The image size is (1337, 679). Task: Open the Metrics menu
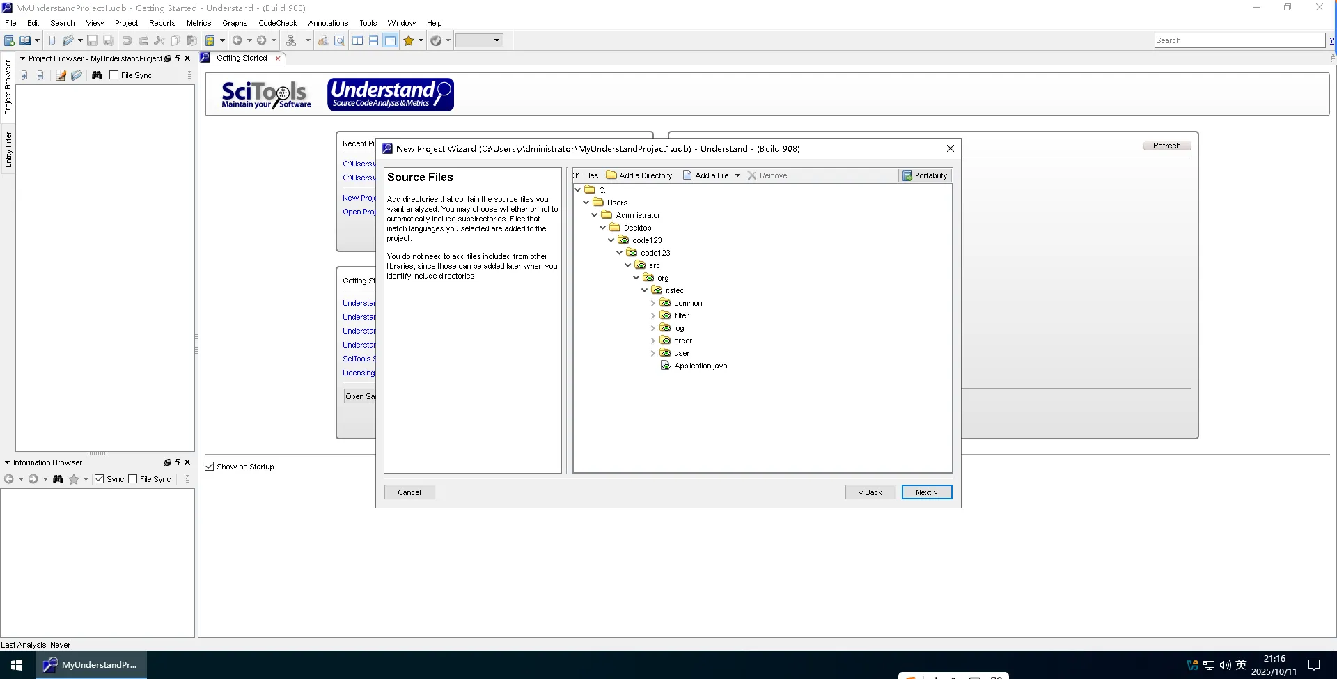(198, 23)
